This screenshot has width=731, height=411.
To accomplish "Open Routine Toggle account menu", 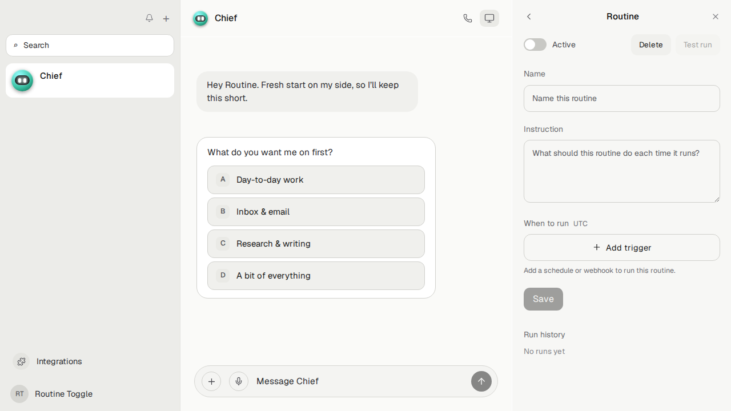I will coord(51,394).
